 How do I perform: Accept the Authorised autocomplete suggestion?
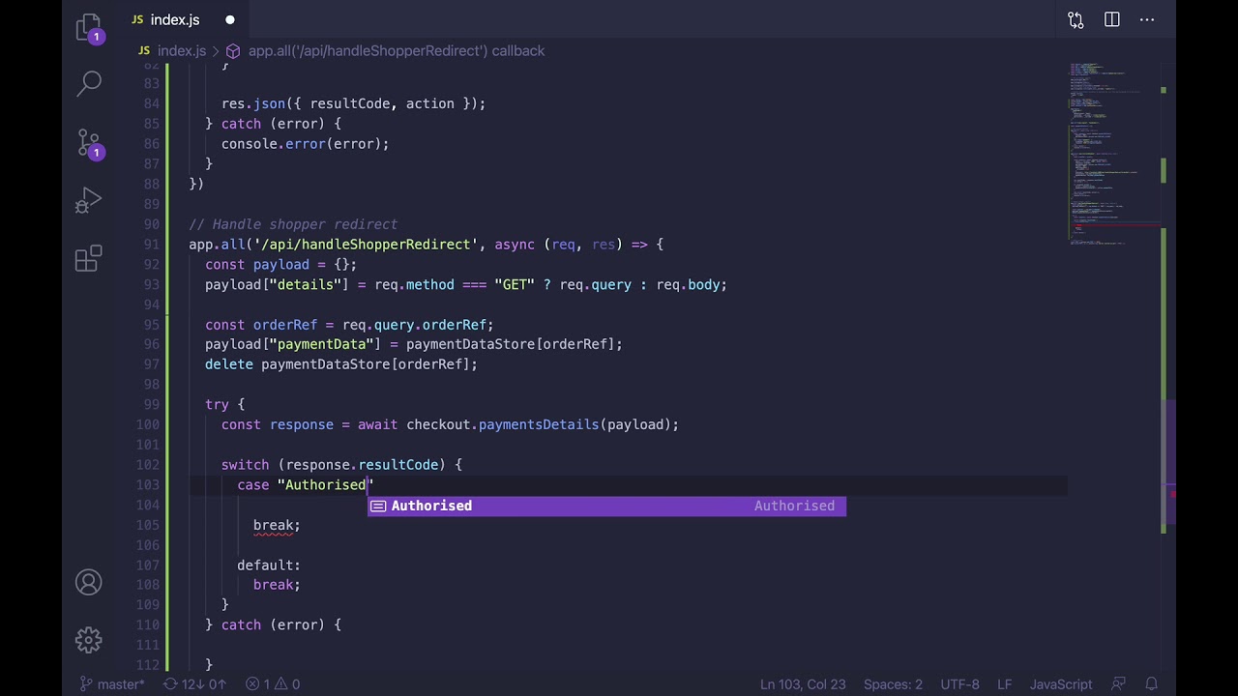[x=606, y=506]
